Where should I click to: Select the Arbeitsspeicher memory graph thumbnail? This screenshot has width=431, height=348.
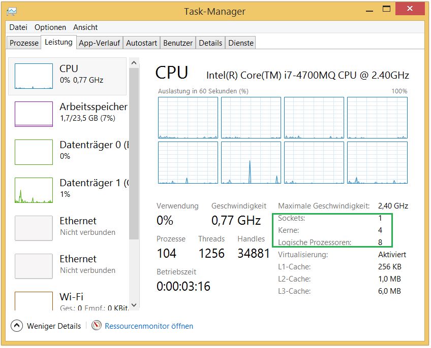coord(34,114)
